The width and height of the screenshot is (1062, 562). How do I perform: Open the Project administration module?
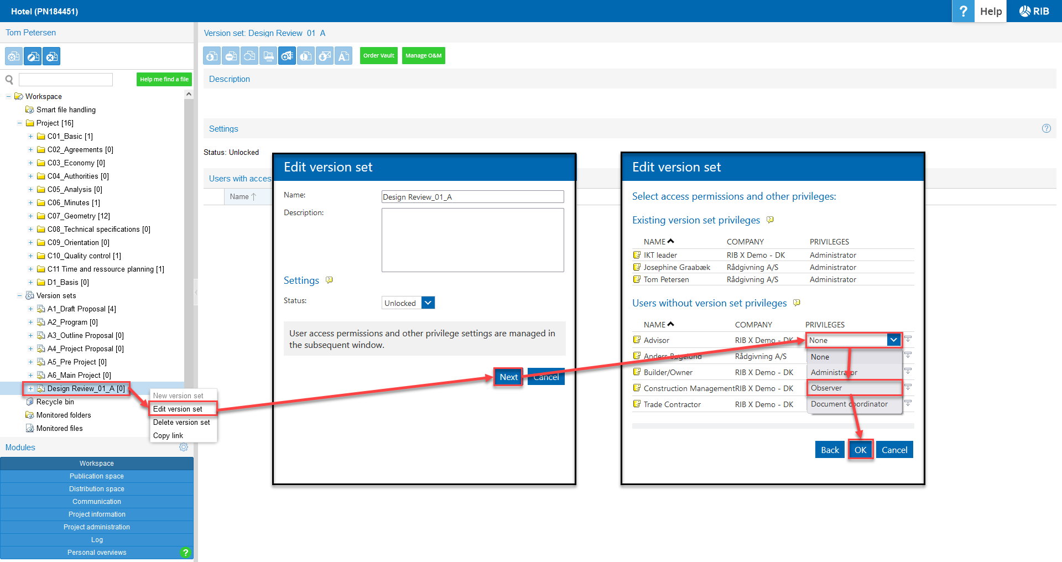[97, 527]
